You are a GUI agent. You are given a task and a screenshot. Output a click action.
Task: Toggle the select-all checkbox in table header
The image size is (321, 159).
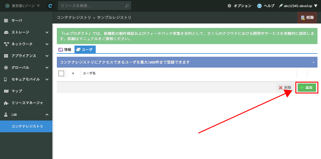click(x=61, y=73)
